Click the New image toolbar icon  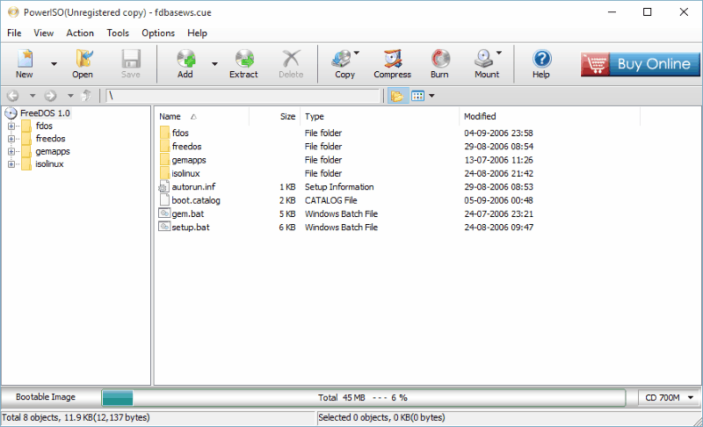click(25, 63)
